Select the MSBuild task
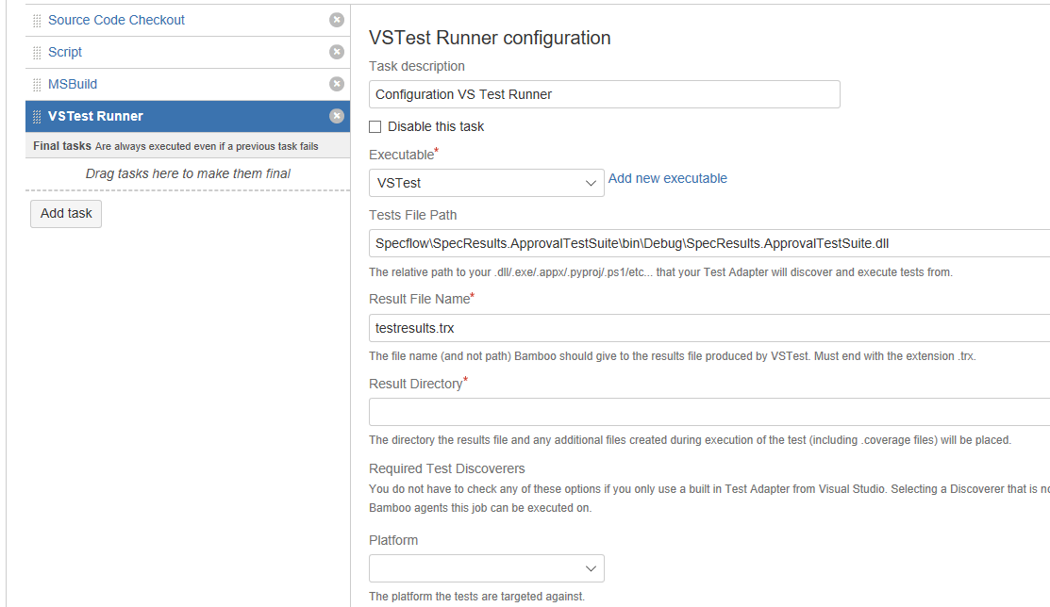The height and width of the screenshot is (607, 1050). click(71, 83)
